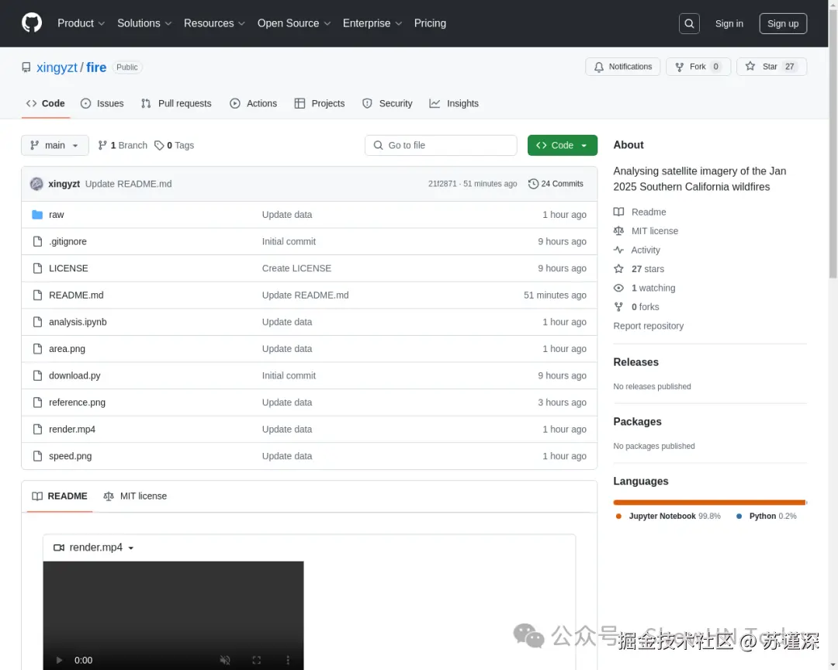Click Report repository link
Image resolution: width=838 pixels, height=670 pixels.
click(648, 326)
